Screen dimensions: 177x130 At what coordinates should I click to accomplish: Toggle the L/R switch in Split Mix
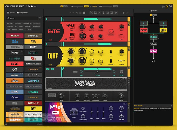click(x=75, y=72)
